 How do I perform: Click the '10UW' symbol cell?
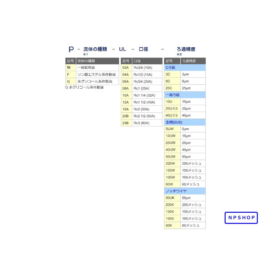tap(172, 136)
